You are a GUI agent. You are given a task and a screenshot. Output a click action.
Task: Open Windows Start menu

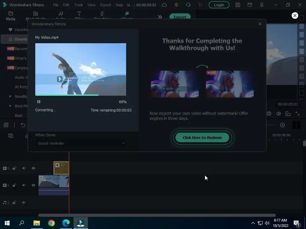(x=7, y=223)
